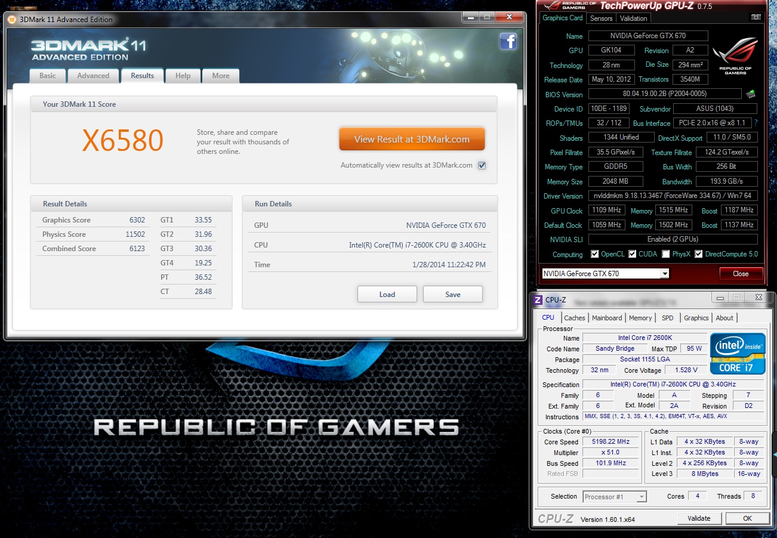Click the GPU Clock 1109 MHz value

[x=607, y=210]
